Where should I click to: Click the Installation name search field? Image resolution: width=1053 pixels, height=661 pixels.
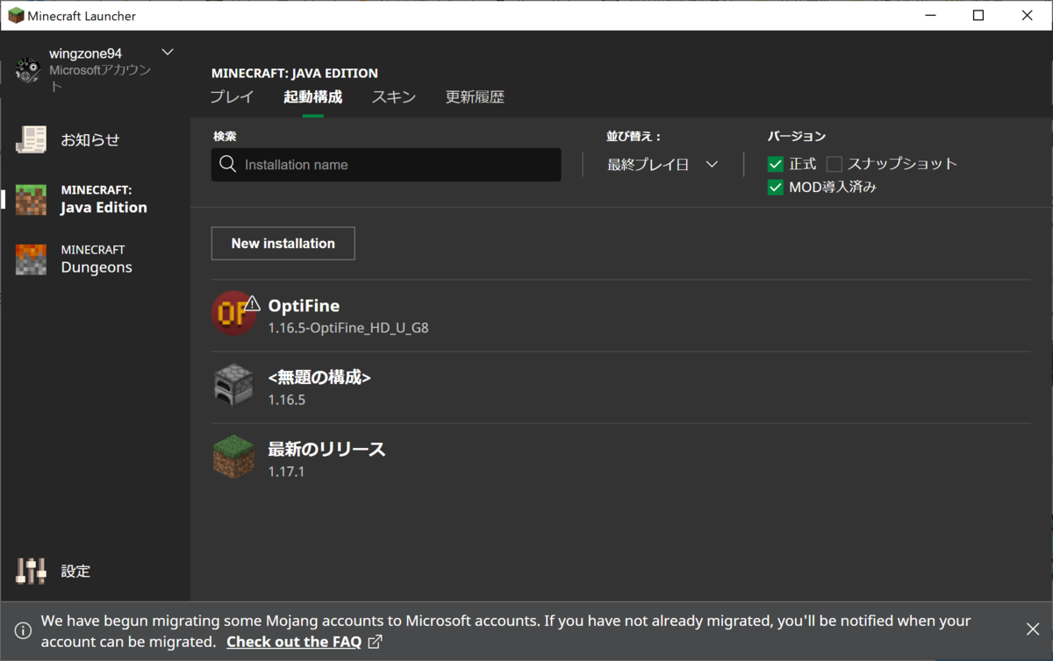pyautogui.click(x=386, y=165)
